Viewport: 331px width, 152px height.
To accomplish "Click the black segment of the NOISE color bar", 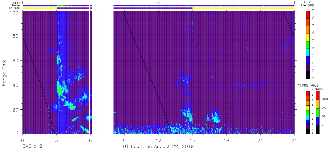I will tap(318, 129).
